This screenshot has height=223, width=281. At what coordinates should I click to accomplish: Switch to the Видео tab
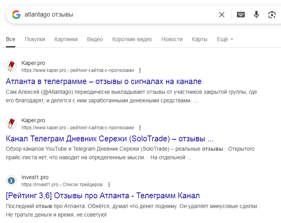(95, 39)
